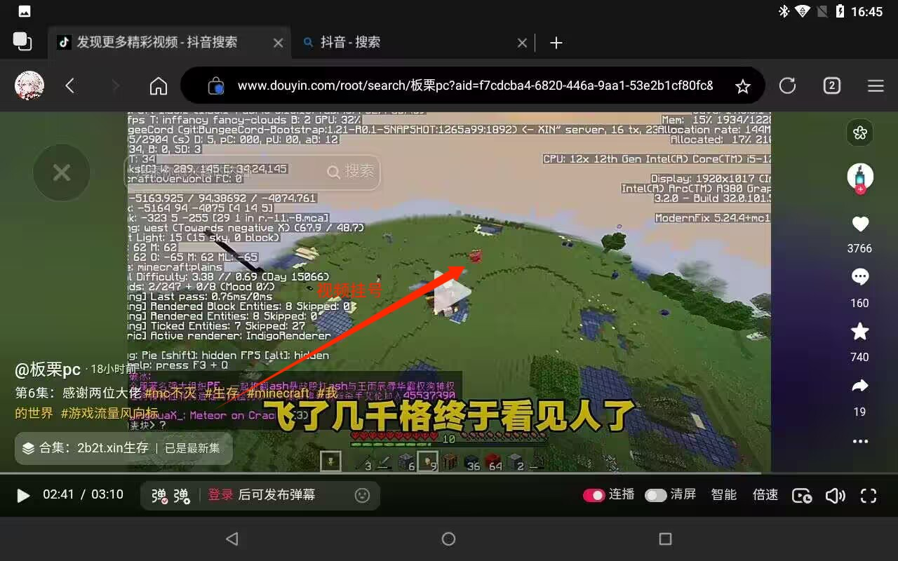The width and height of the screenshot is (898, 561).
Task: Click the 搜索 search box
Action: (253, 172)
